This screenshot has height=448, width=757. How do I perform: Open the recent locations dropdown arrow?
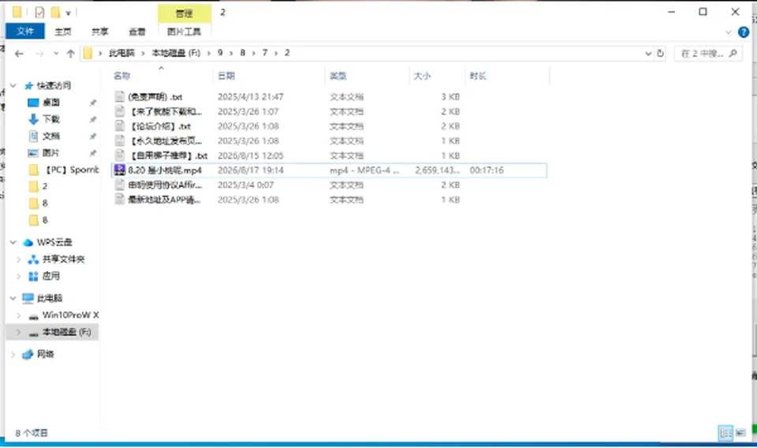pyautogui.click(x=56, y=54)
